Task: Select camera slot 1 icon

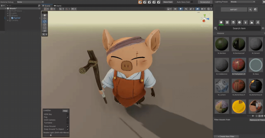Action: coord(140,2)
